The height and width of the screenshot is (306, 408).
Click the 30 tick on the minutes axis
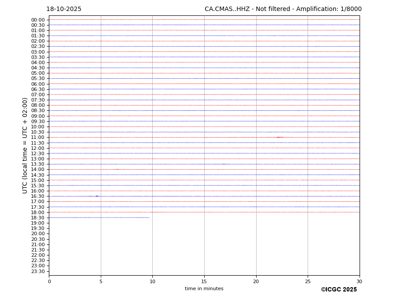click(359, 281)
